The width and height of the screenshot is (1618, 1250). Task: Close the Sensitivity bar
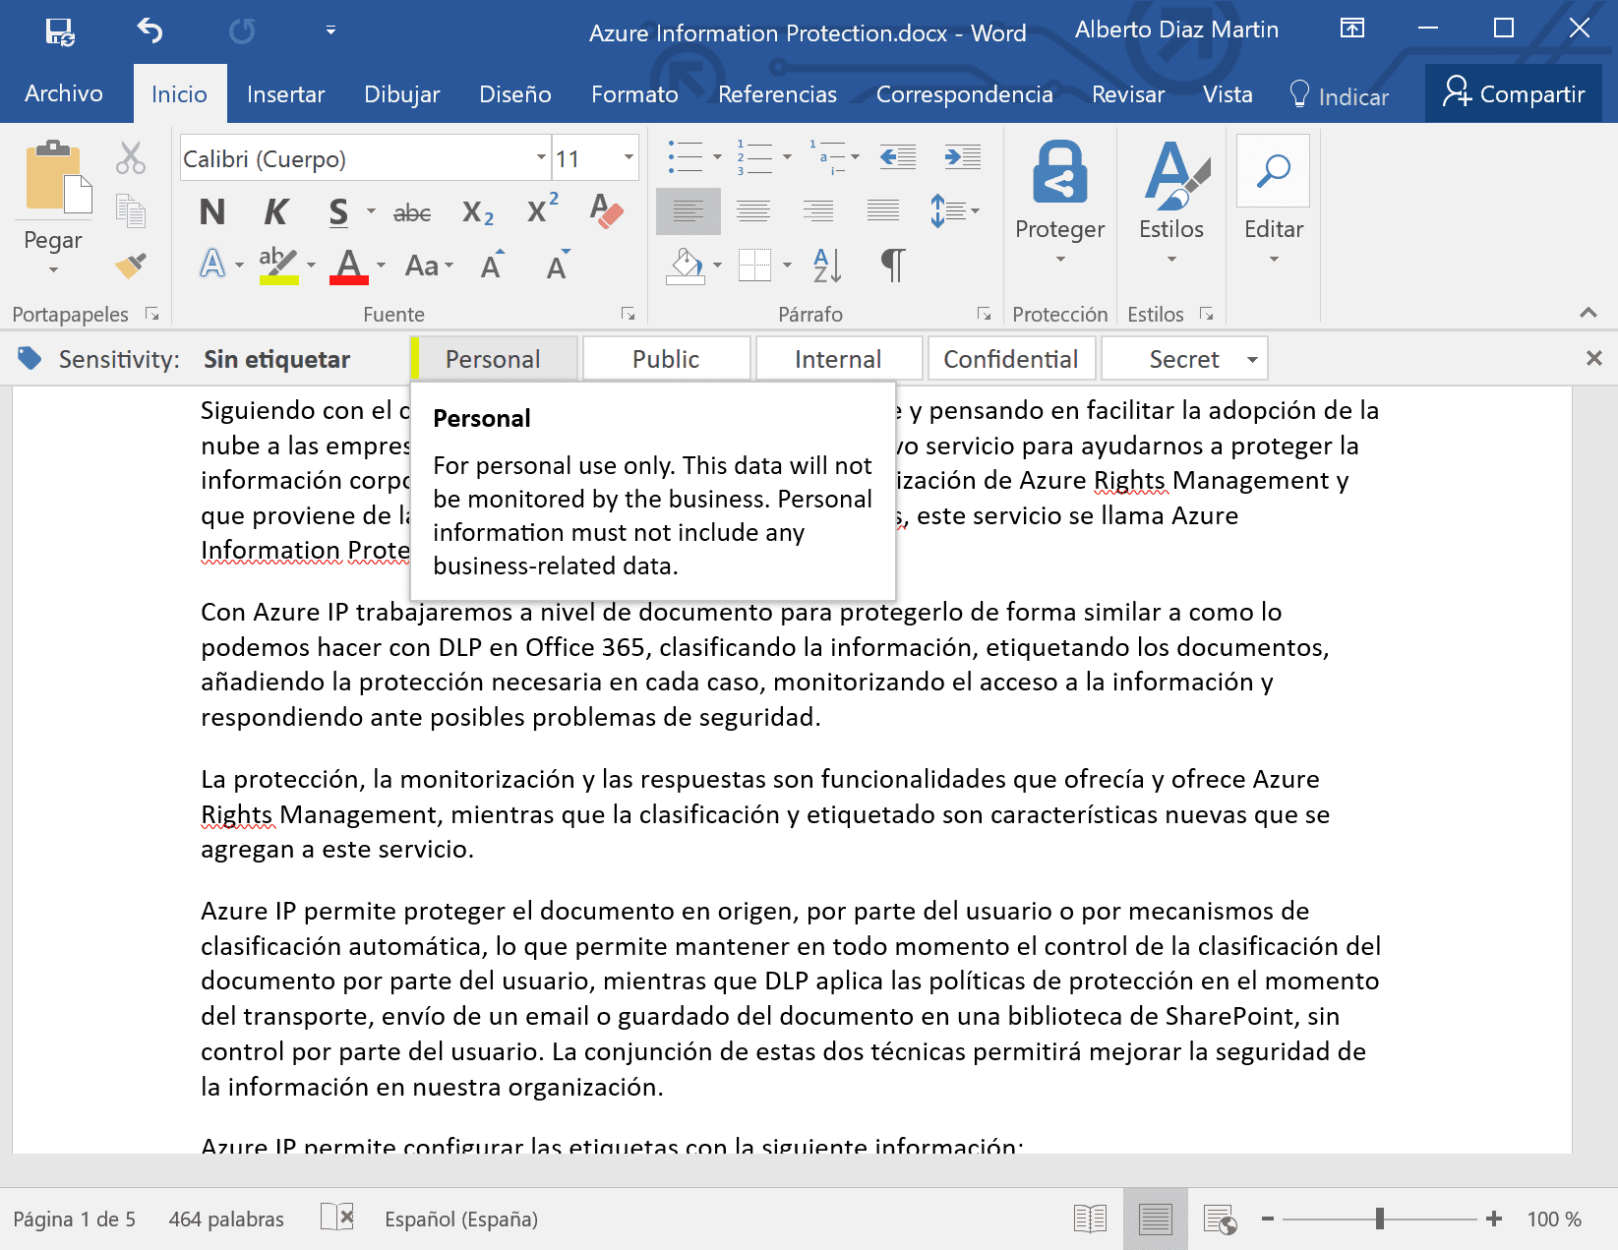pyautogui.click(x=1594, y=358)
